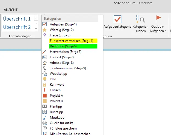Viewport: 171px width, 135px height.
Task: Move down in Formatvorlagen gallery
Action: coord(36,23)
